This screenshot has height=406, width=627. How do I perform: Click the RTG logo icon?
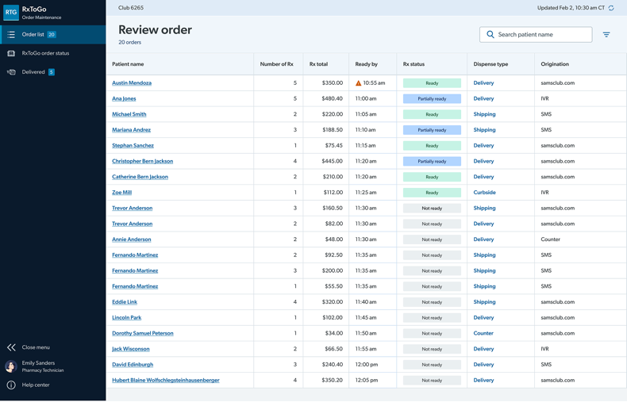(x=11, y=13)
